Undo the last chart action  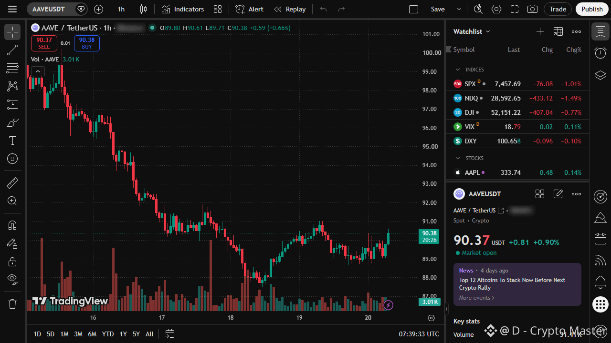pos(324,9)
